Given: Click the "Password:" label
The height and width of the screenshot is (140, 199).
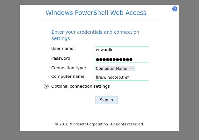Looking at the screenshot, I should pyautogui.click(x=61, y=58).
